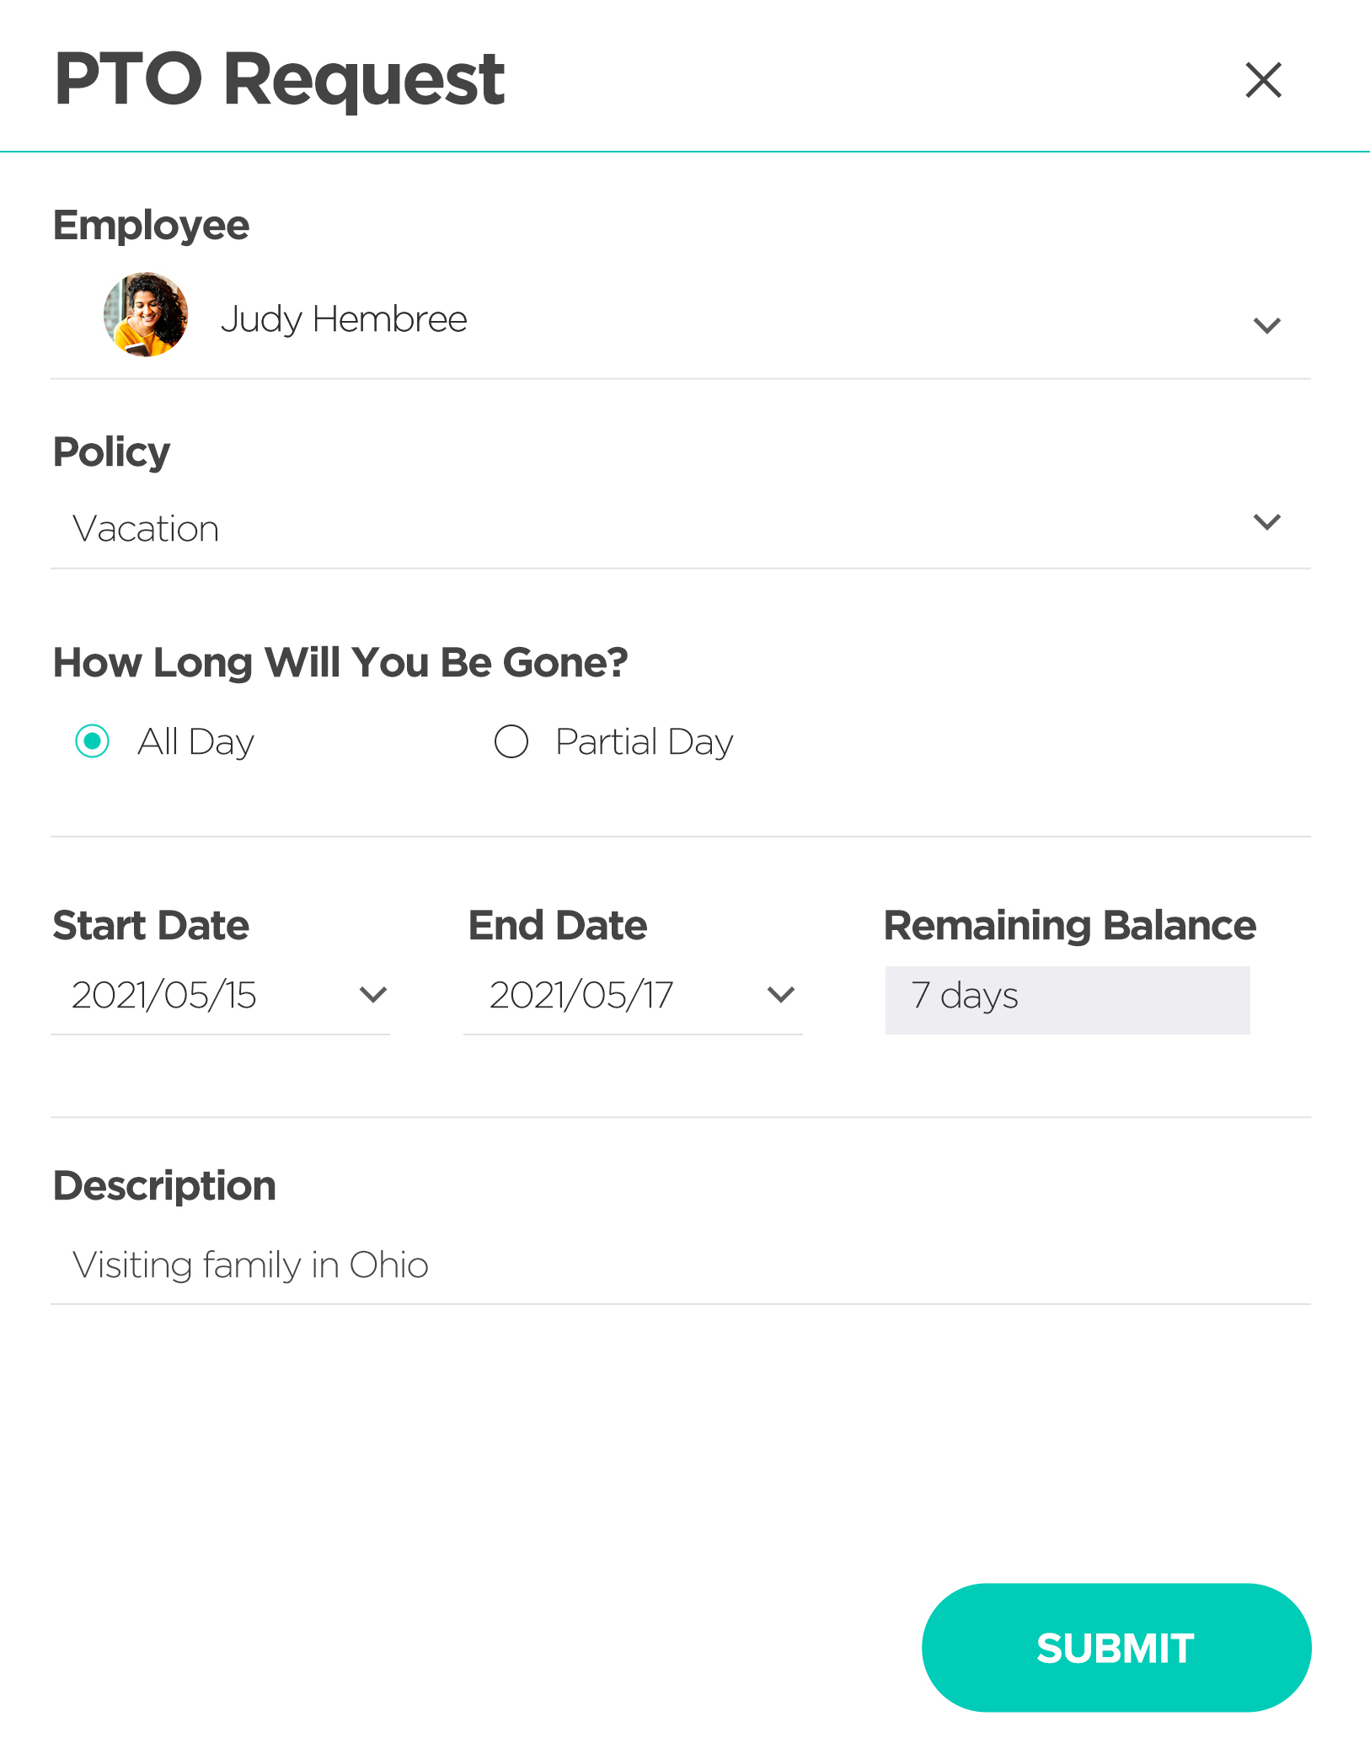Click the All Day label text
Screen dimensions: 1370x1743
(x=195, y=742)
